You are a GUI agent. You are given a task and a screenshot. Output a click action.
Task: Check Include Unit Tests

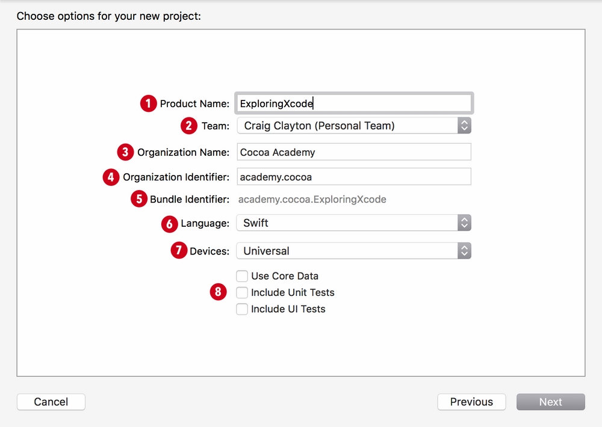[x=242, y=292]
